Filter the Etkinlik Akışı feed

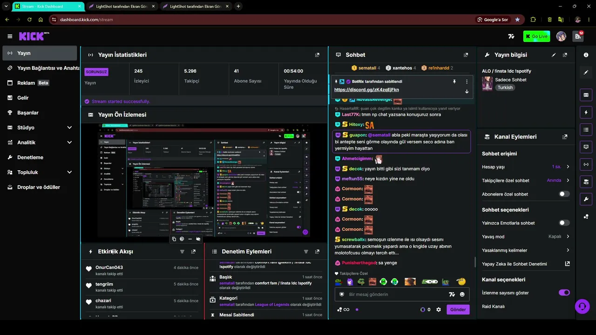tap(182, 251)
